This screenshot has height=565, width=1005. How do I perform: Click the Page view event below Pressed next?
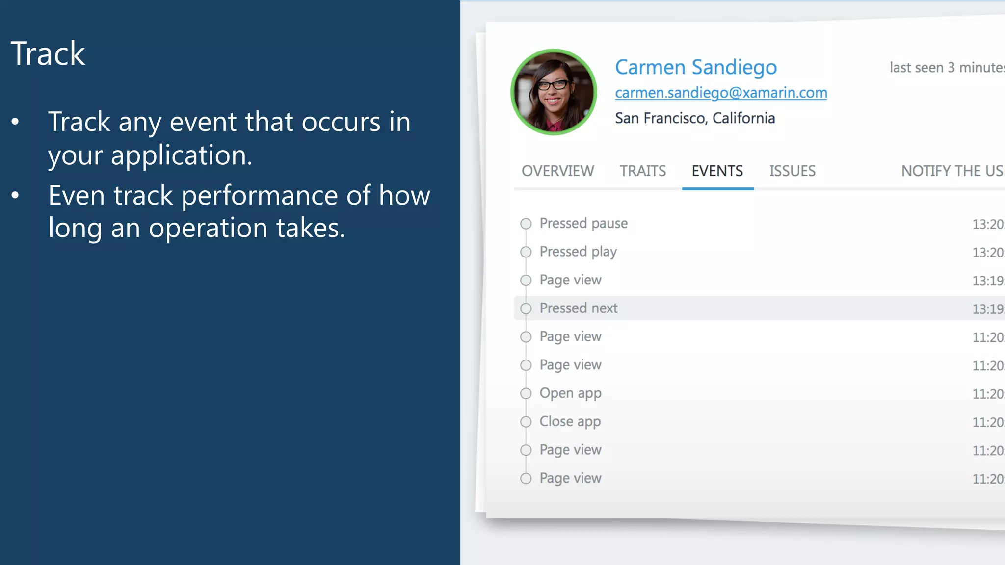click(760, 337)
